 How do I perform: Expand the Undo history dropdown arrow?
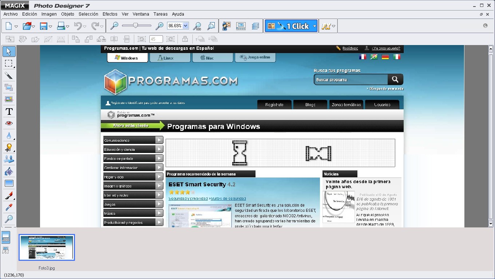pyautogui.click(x=85, y=27)
